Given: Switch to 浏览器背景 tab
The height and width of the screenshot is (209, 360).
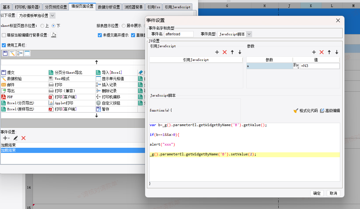Looking at the screenshot, I should tap(134, 7).
